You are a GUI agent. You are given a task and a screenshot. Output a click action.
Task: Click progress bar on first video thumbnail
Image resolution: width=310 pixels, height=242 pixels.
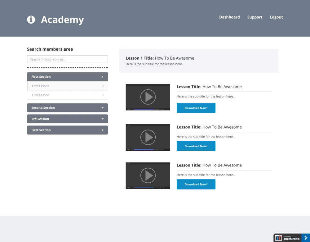point(147,109)
